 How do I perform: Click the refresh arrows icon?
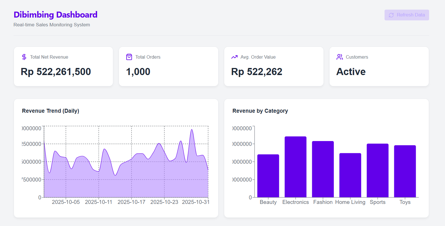[x=391, y=15]
